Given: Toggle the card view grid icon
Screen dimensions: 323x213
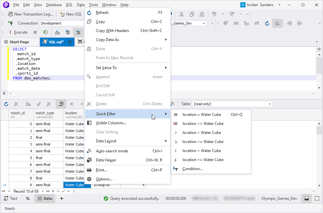Looking at the screenshot, I should [61, 104].
